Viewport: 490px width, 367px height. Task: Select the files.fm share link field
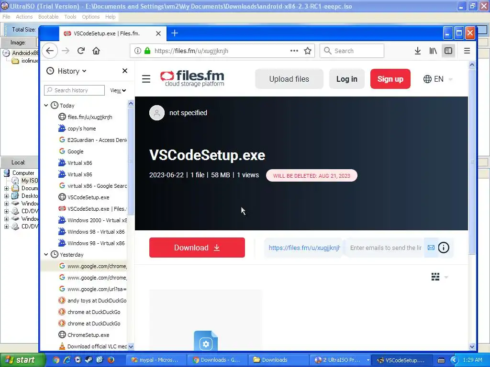304,248
